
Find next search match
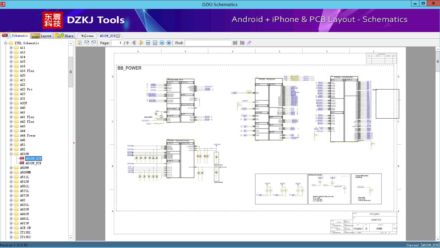pyautogui.click(x=242, y=43)
